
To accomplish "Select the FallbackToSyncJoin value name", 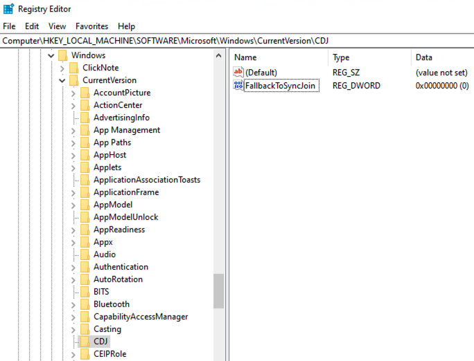I will 280,86.
